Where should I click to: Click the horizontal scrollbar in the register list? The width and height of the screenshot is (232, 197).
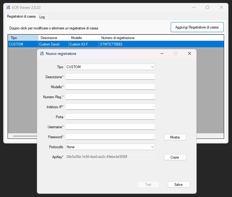pos(24,136)
